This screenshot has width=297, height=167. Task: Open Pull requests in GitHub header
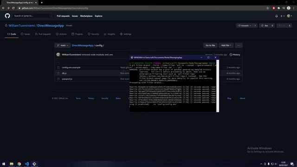click(x=63, y=16)
